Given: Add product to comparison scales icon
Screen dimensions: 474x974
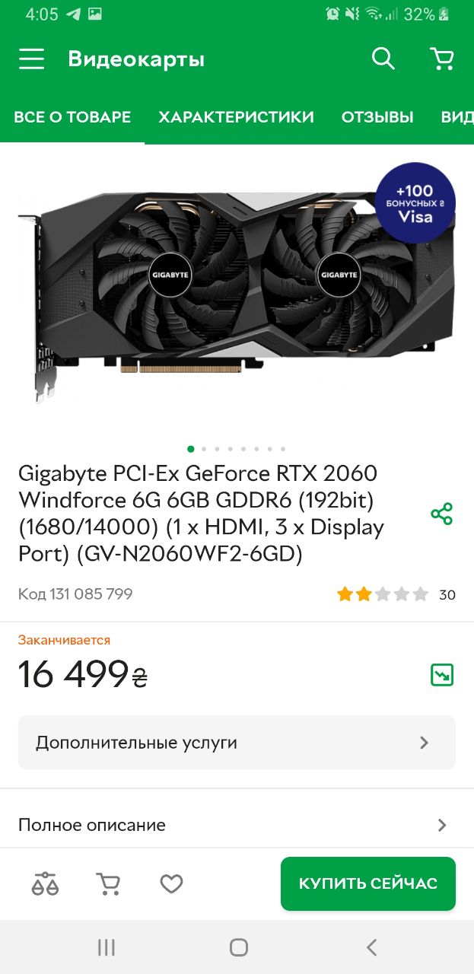Looking at the screenshot, I should pyautogui.click(x=45, y=883).
